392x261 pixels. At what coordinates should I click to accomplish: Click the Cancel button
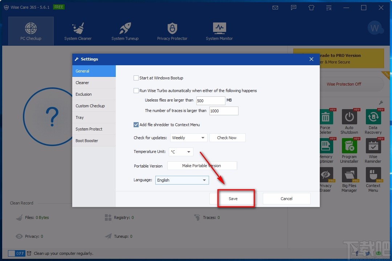coord(286,199)
